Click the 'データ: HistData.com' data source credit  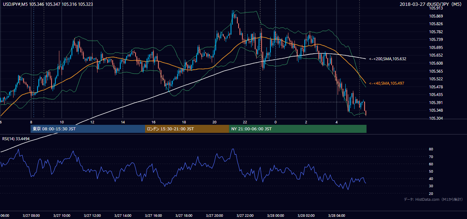[x=433, y=199]
